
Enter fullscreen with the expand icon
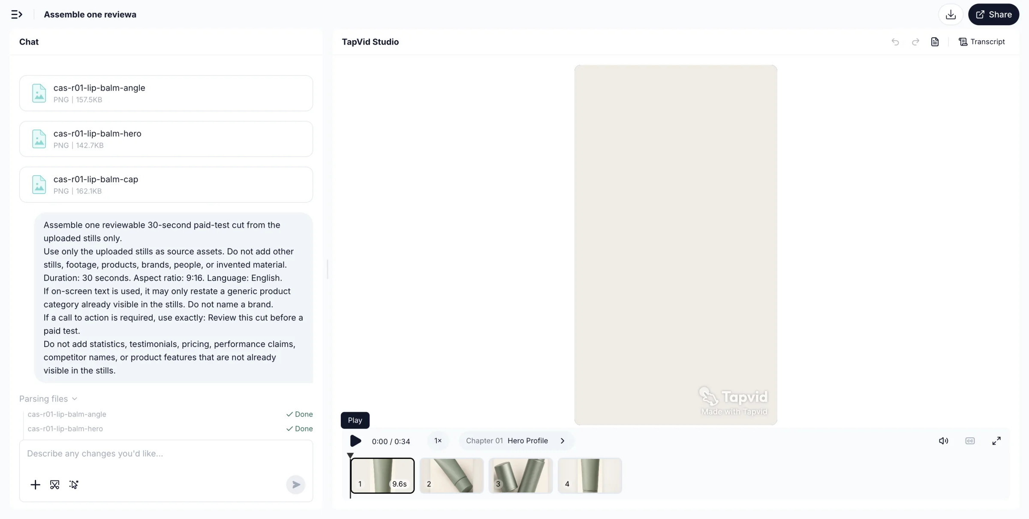click(x=996, y=441)
